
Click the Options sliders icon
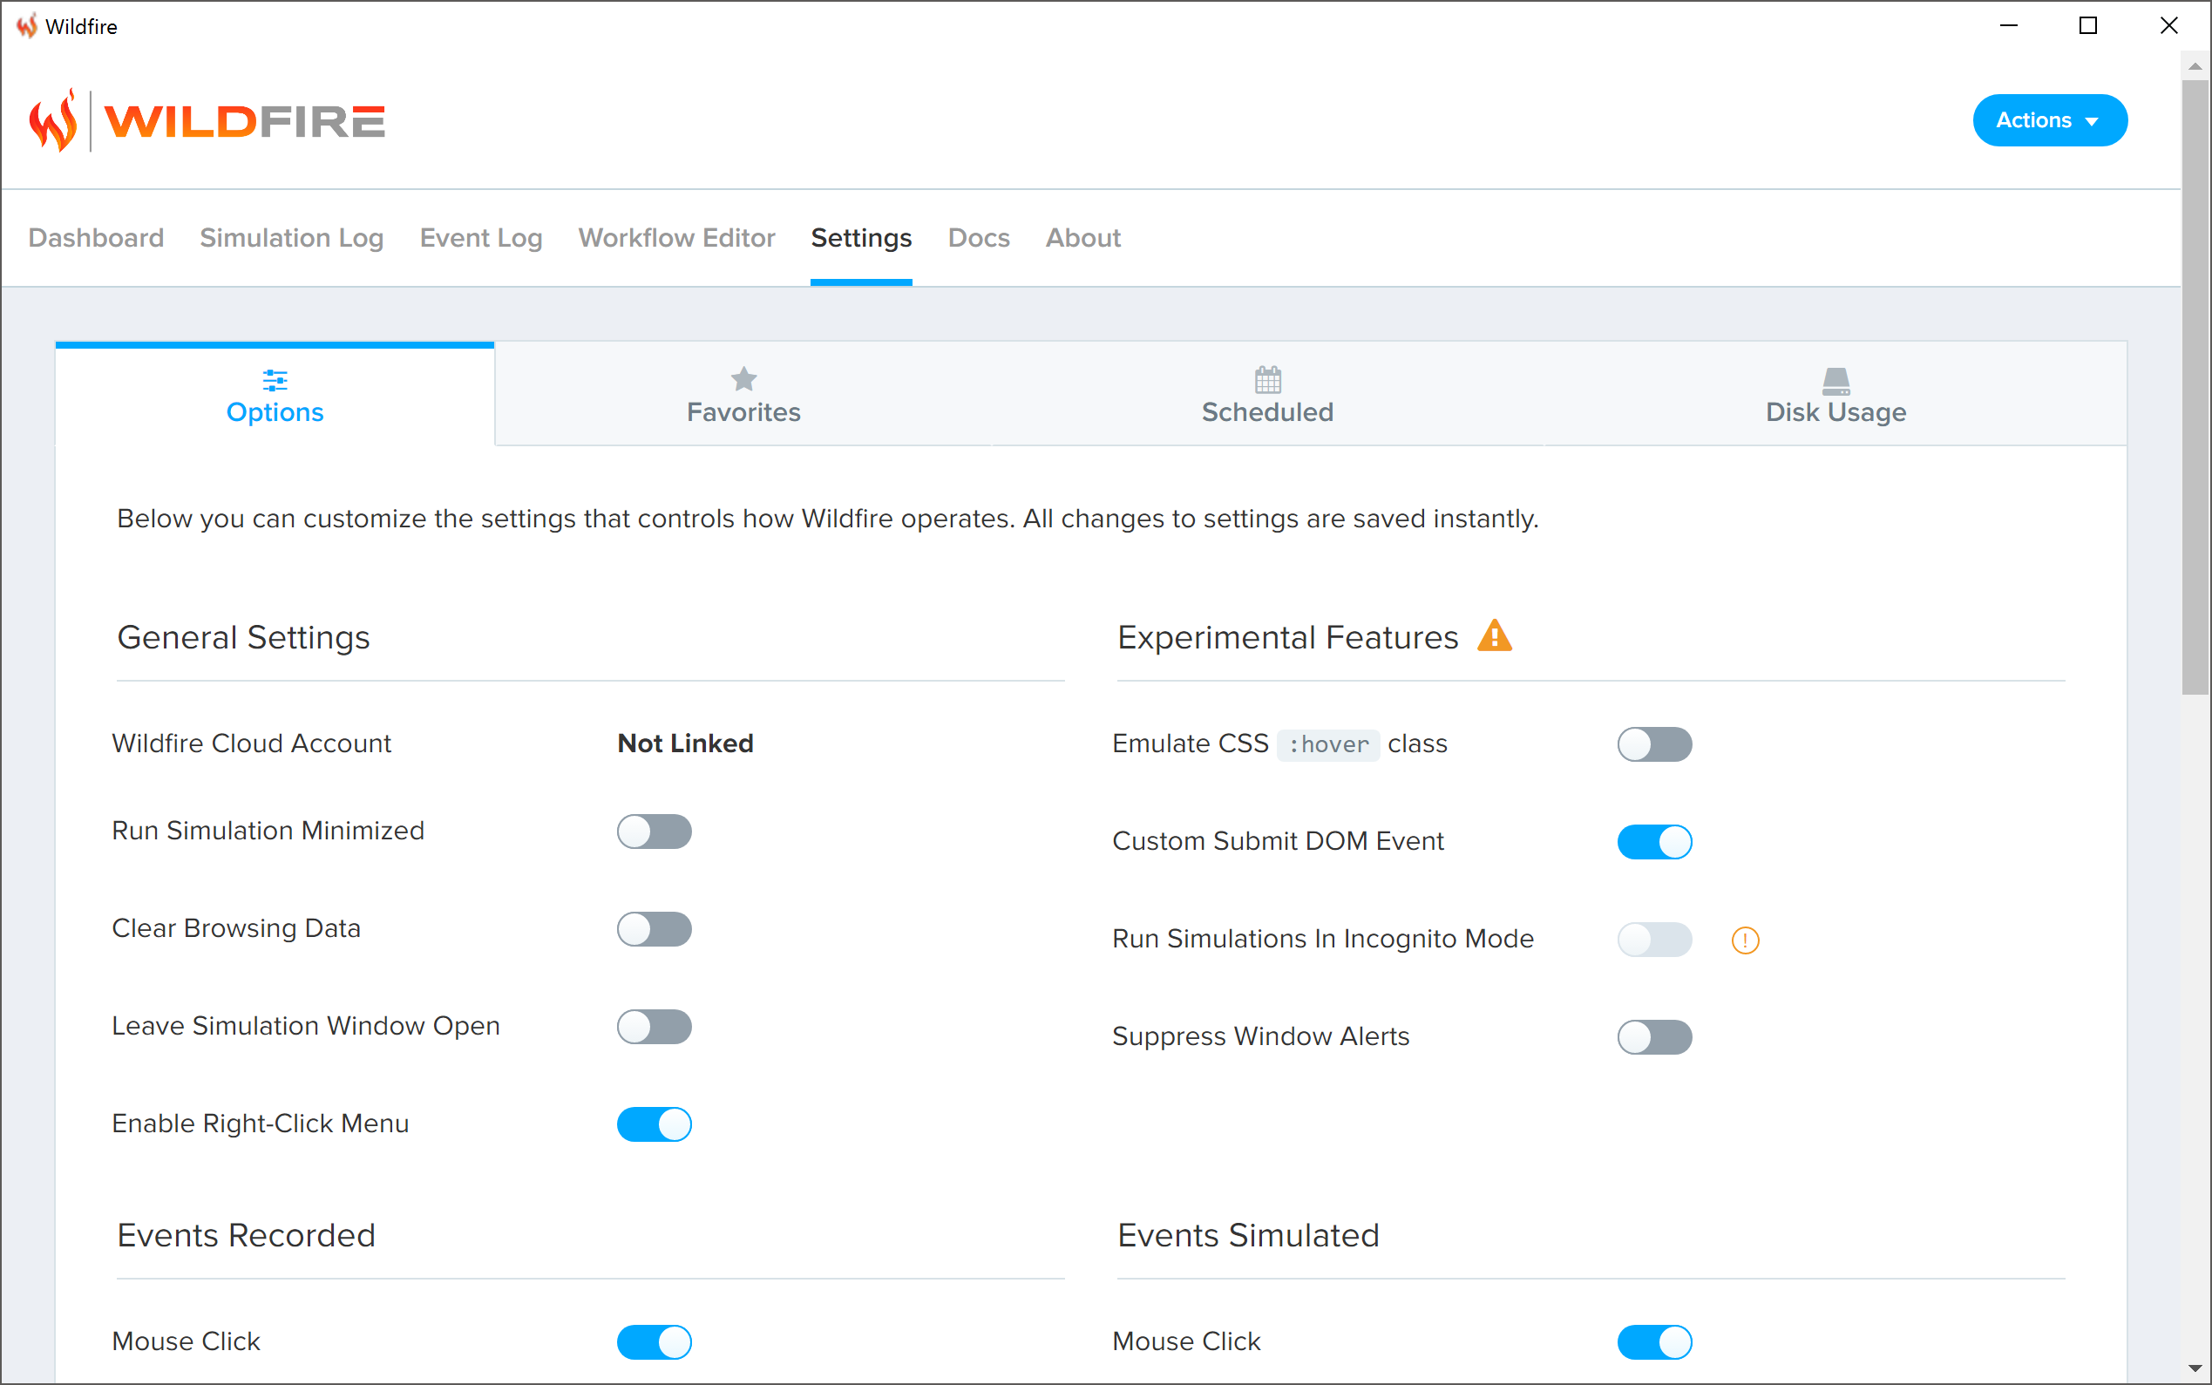[275, 379]
